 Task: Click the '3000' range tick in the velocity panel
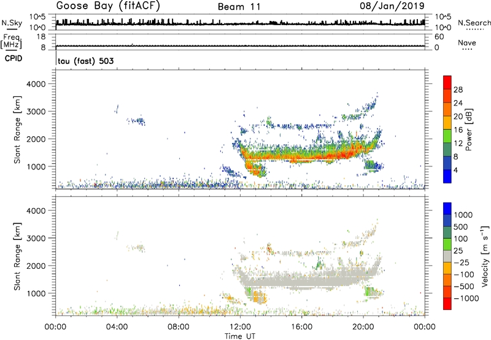tap(36, 238)
